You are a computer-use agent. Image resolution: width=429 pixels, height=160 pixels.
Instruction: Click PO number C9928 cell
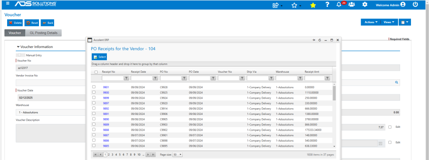pos(164,87)
